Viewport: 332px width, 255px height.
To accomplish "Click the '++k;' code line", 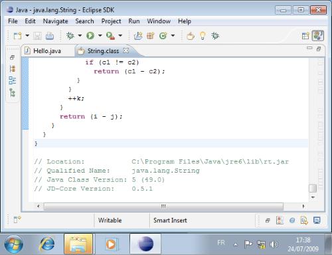I will 76,98.
